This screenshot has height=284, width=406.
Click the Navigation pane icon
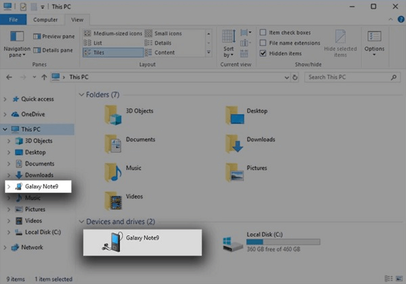click(x=16, y=39)
